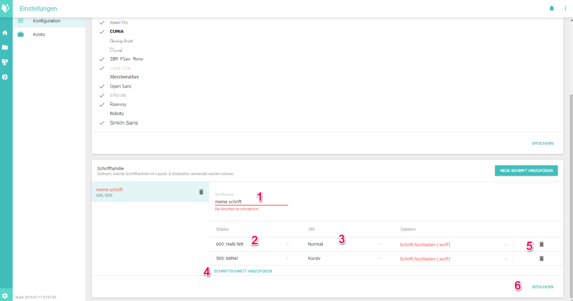Open the folder icon in sidebar

tap(5, 47)
